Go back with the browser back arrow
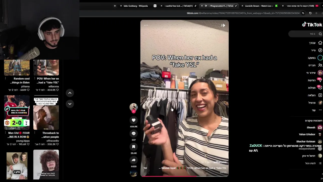The height and width of the screenshot is (182, 323). tap(316, 13)
